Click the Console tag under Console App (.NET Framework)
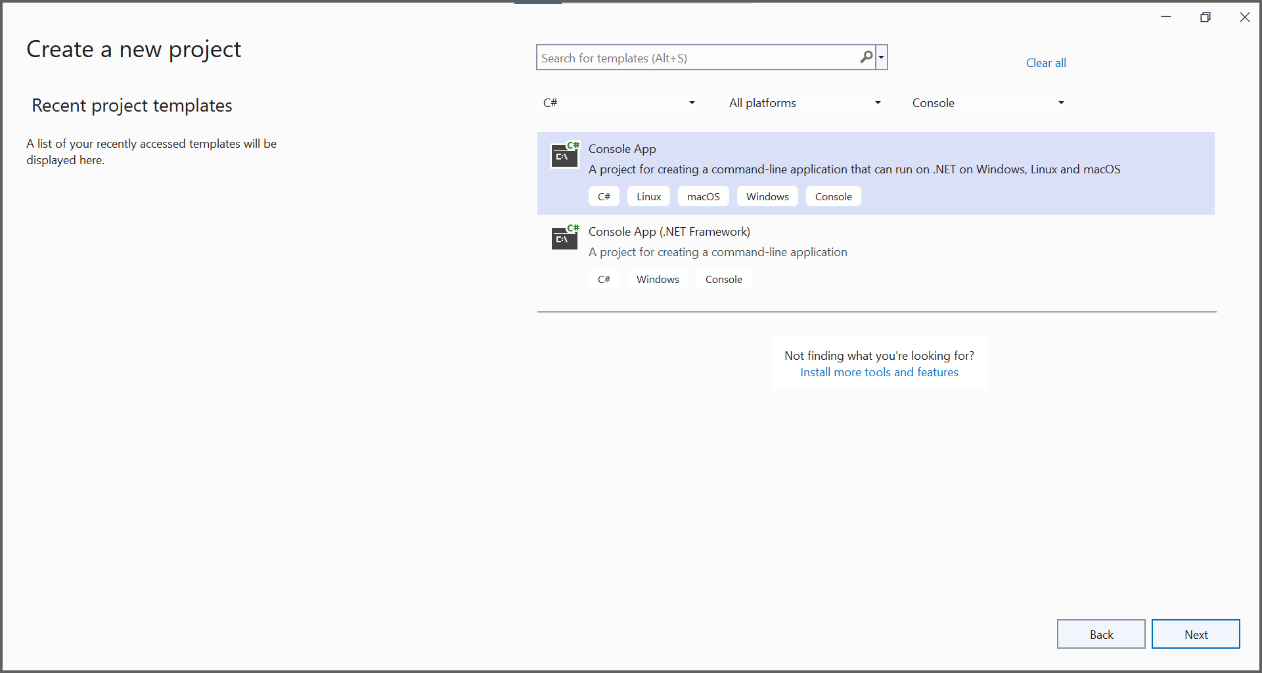The height and width of the screenshot is (673, 1262). 723,278
